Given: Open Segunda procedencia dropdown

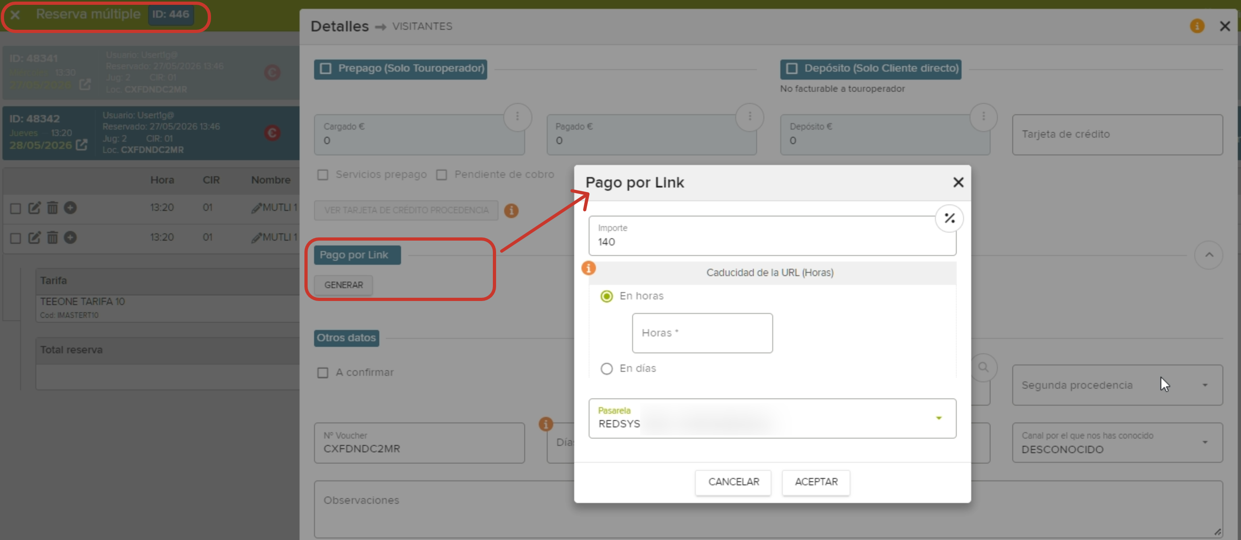Looking at the screenshot, I should pos(1117,385).
